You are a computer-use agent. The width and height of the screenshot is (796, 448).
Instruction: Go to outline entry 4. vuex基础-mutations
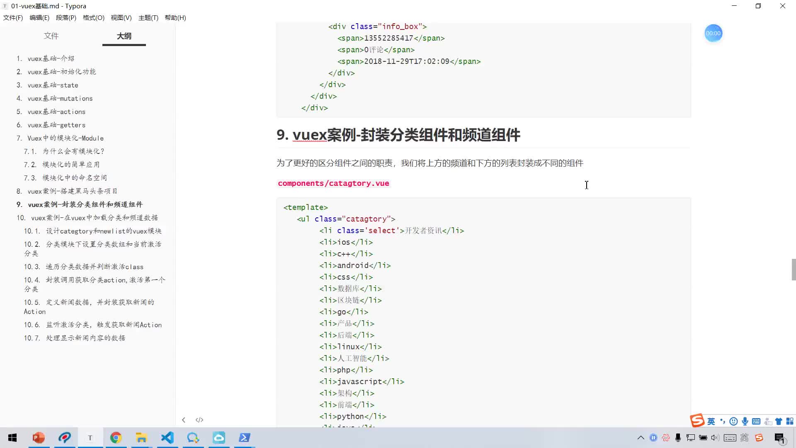click(54, 98)
